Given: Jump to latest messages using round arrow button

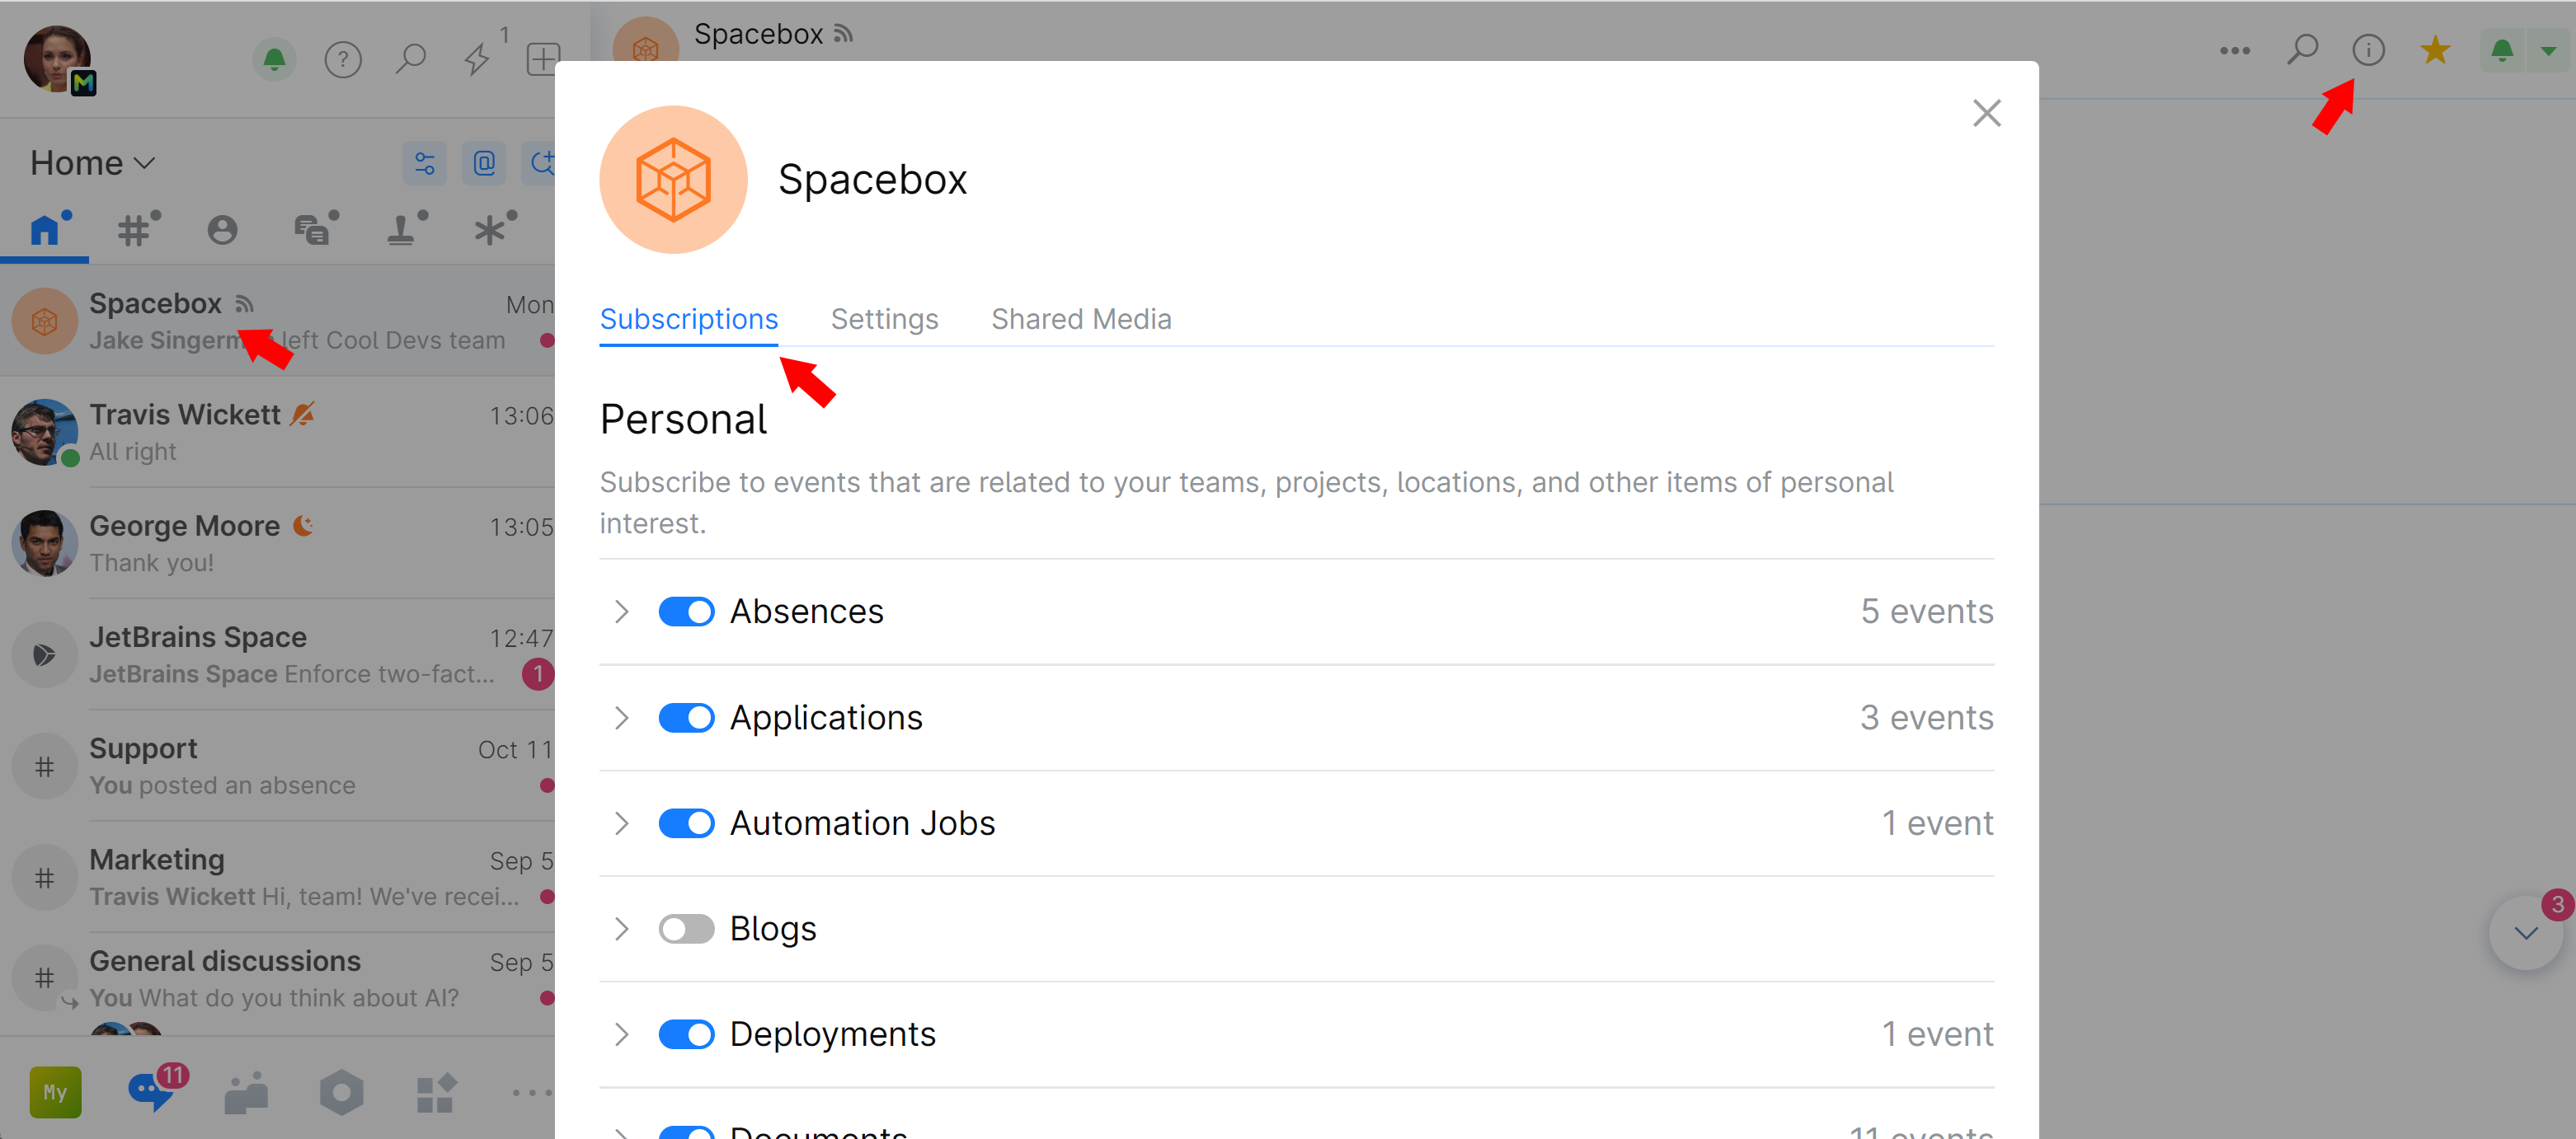Looking at the screenshot, I should (2525, 933).
